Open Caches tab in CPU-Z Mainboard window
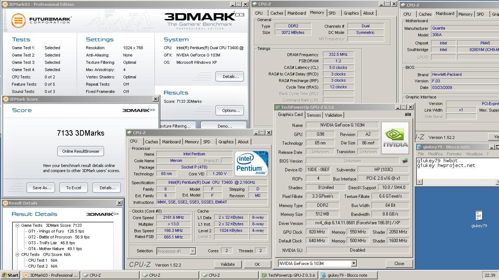The height and width of the screenshot is (280, 499). pos(425,14)
